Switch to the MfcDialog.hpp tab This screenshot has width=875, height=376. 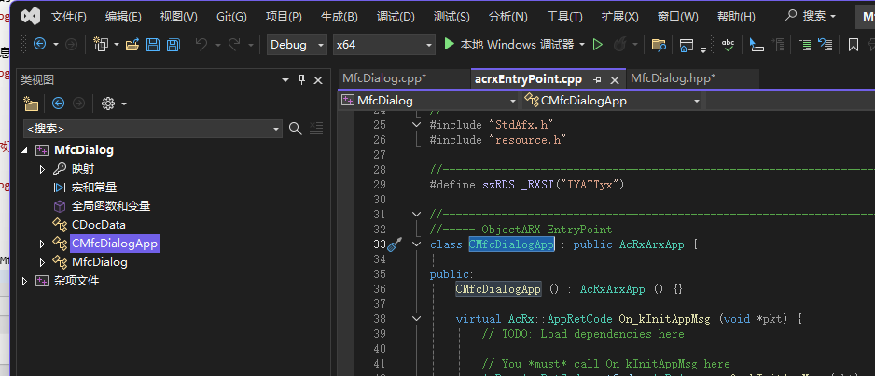pos(673,78)
